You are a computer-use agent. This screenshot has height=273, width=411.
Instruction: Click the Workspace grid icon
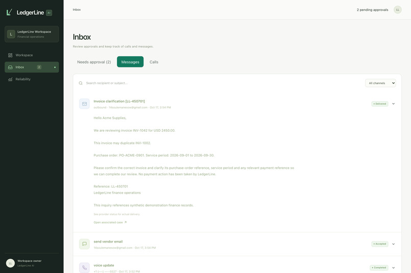(10, 55)
